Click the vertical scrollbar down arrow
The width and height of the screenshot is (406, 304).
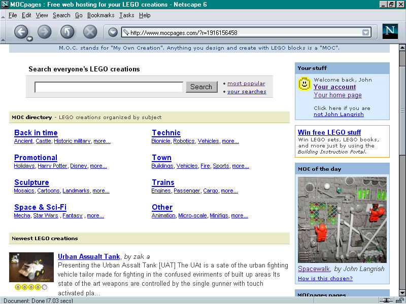(402, 293)
